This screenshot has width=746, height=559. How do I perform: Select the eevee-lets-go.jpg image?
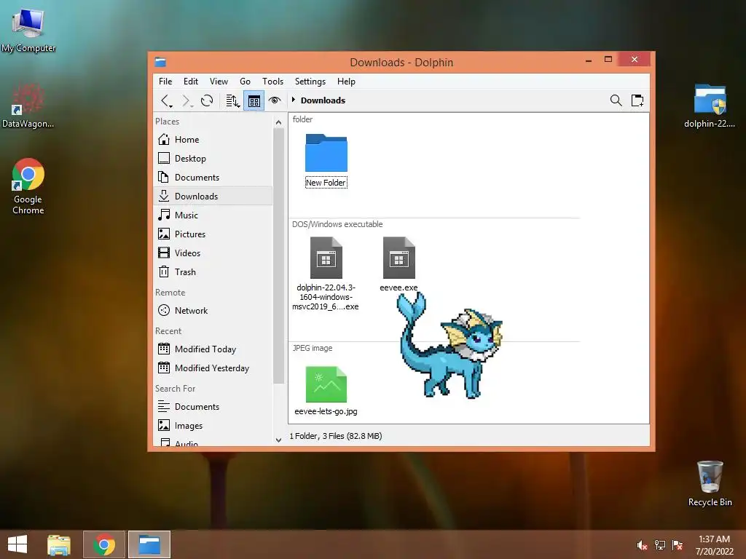(x=326, y=391)
